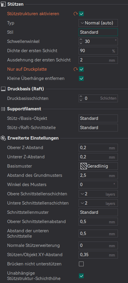This screenshot has width=128, height=283.
Task: Toggle the Stützstrukturen aktivieren checkbox
Action: 81,14
